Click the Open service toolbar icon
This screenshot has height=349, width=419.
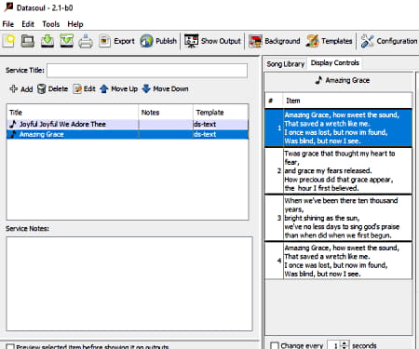(x=28, y=41)
